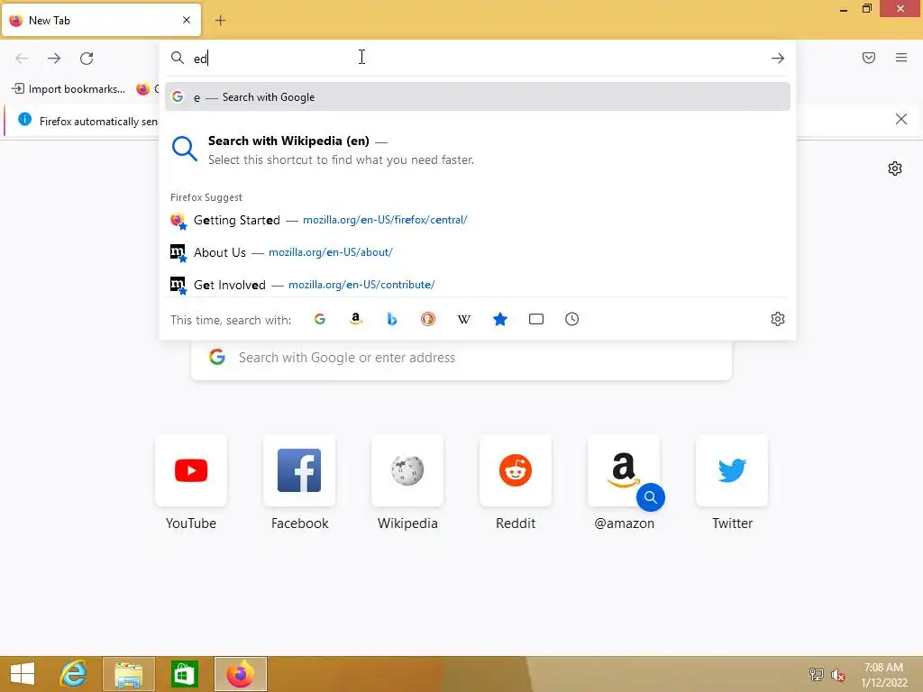The image size is (923, 692).
Task: Search this time with Wikipedia icon
Action: [x=464, y=319]
